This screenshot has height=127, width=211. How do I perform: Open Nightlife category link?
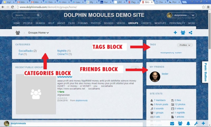62,51
